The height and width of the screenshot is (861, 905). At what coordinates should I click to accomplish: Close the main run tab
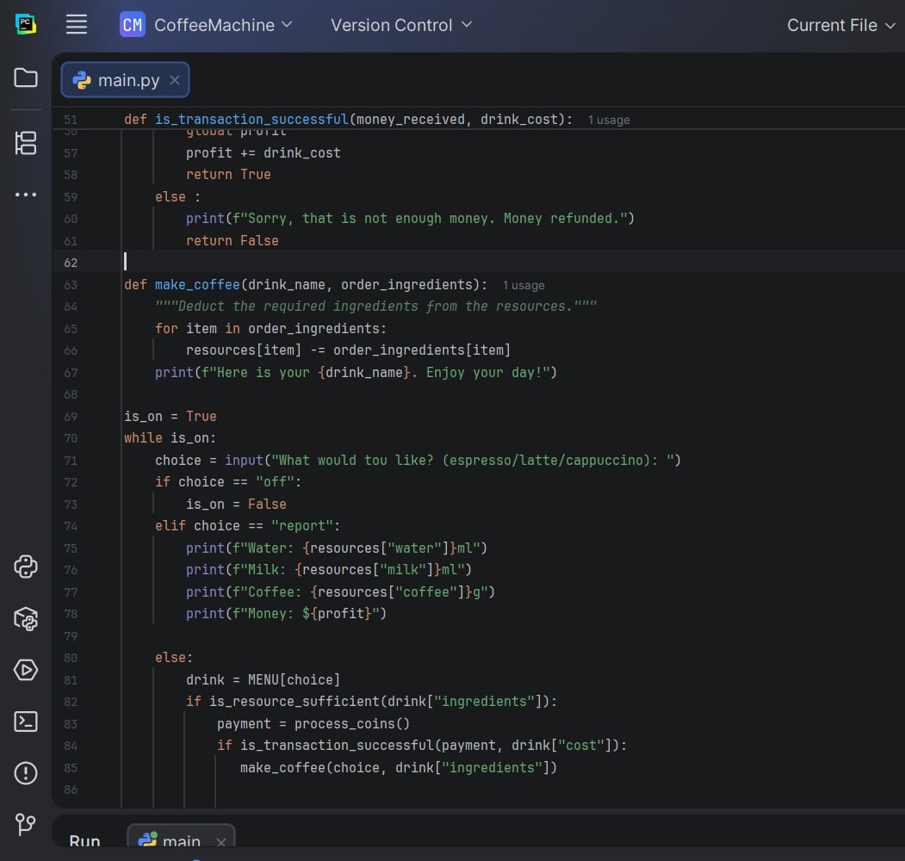(221, 842)
